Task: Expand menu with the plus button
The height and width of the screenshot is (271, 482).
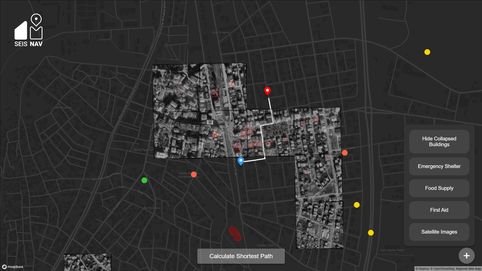Action: point(466,256)
